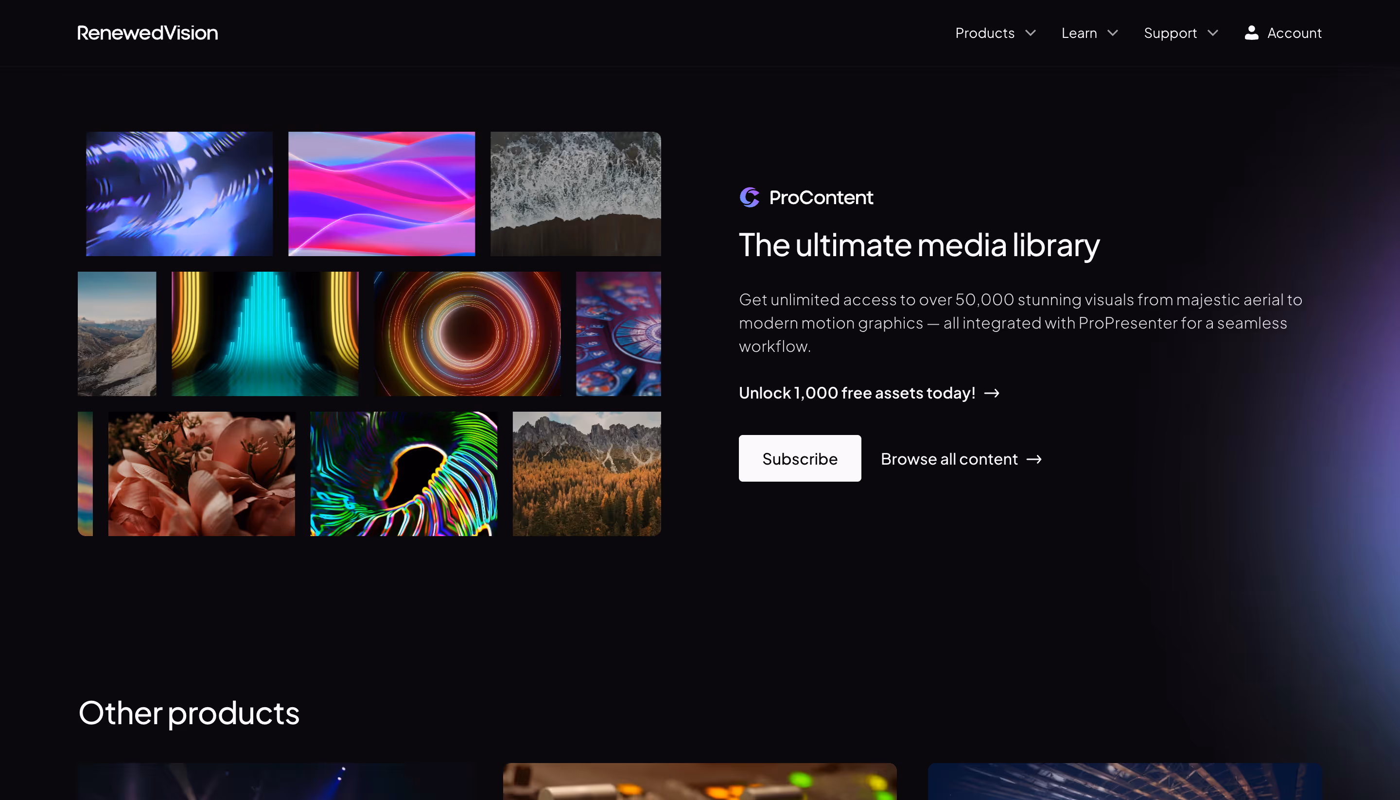Expand the Learn chevron arrow
The image size is (1400, 800).
(x=1112, y=33)
